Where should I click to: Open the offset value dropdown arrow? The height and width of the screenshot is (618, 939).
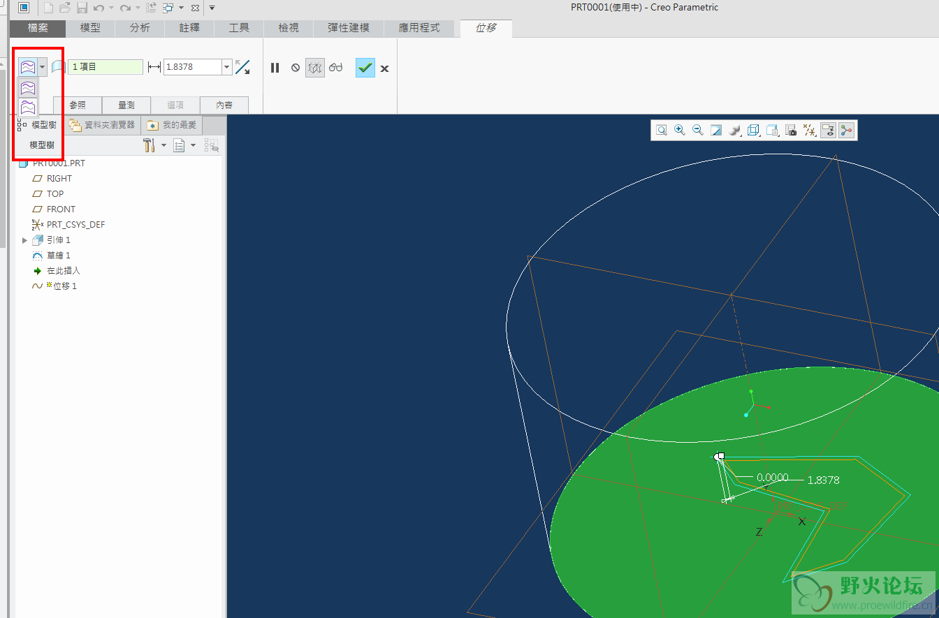pos(226,67)
